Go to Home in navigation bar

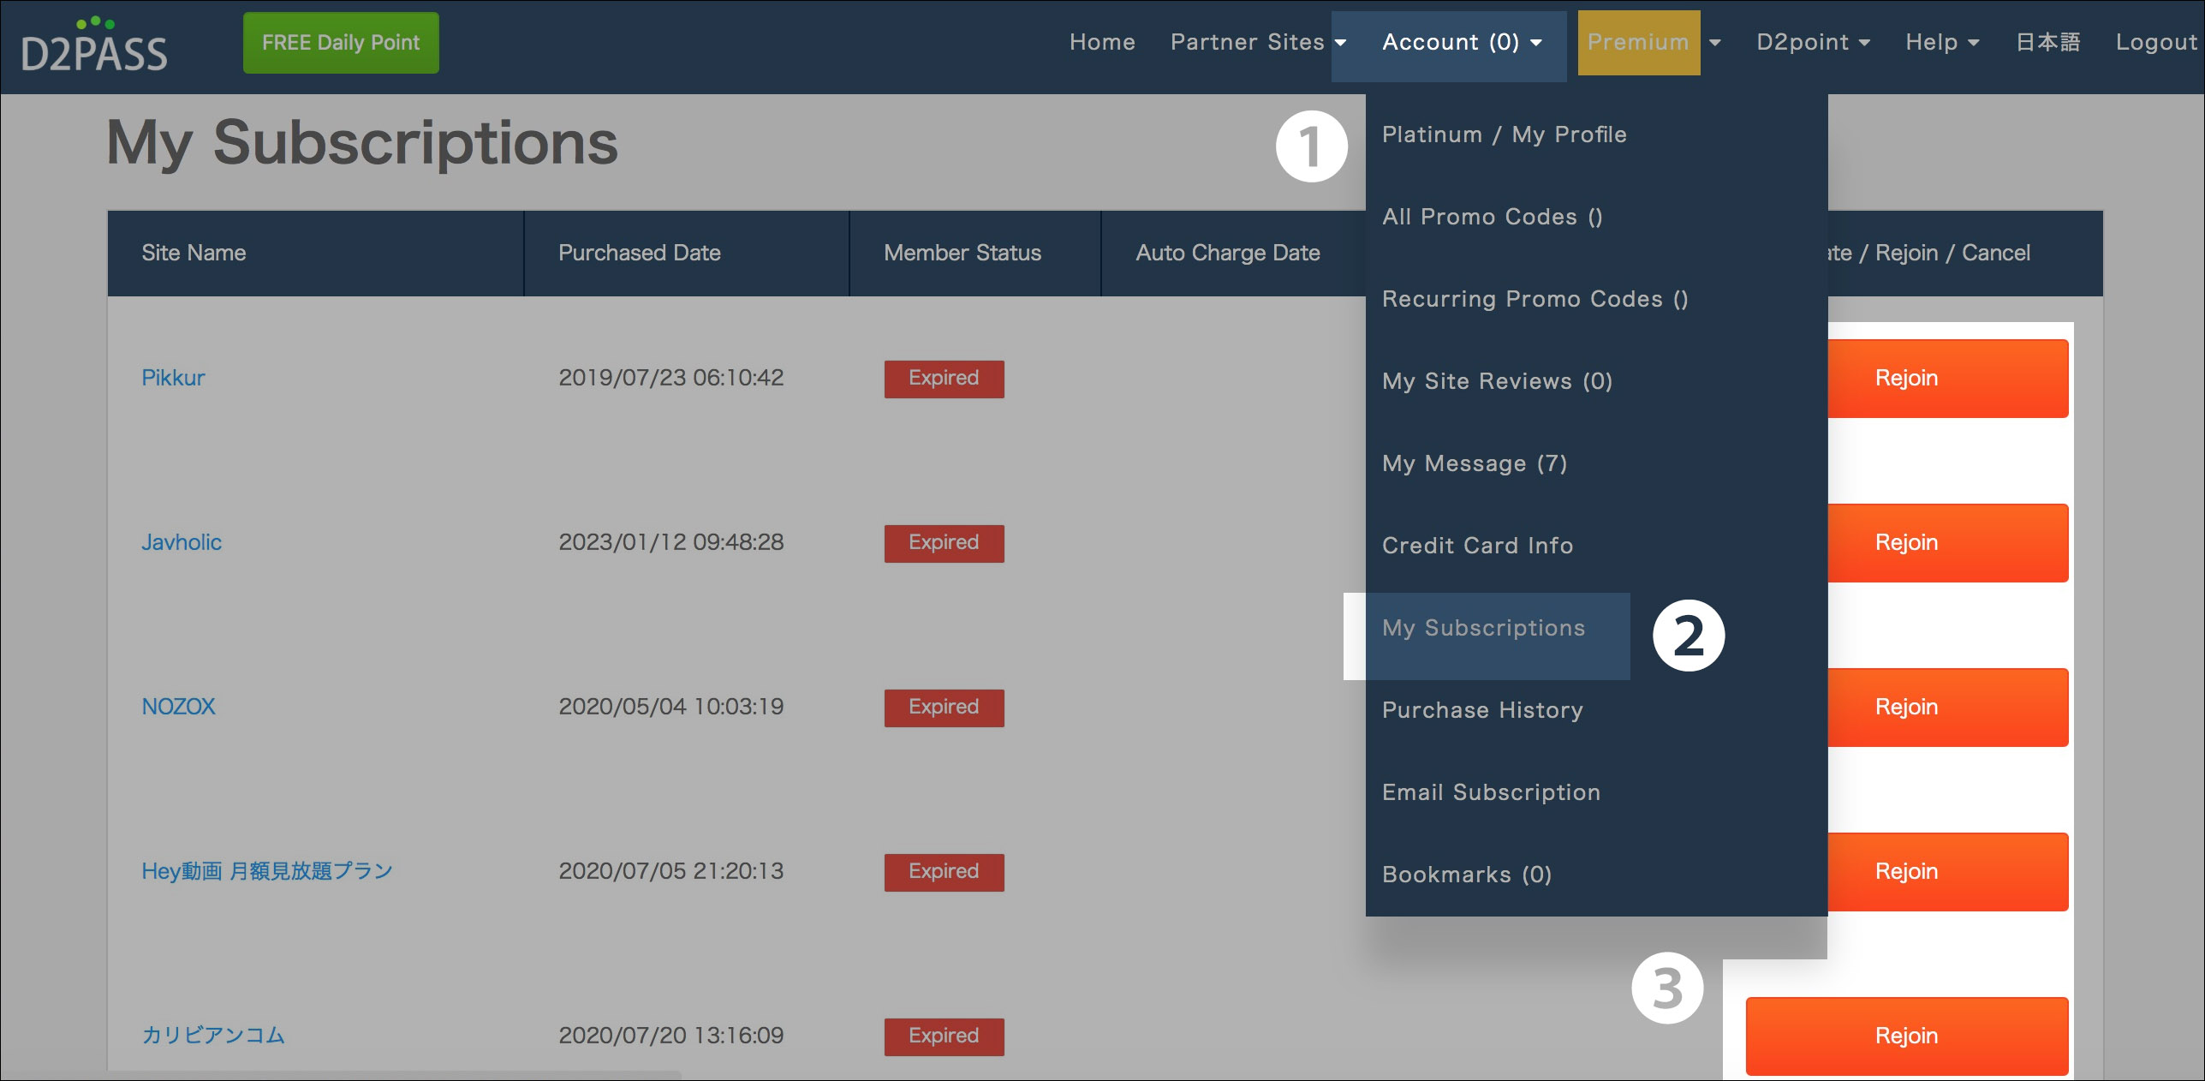click(x=1102, y=42)
